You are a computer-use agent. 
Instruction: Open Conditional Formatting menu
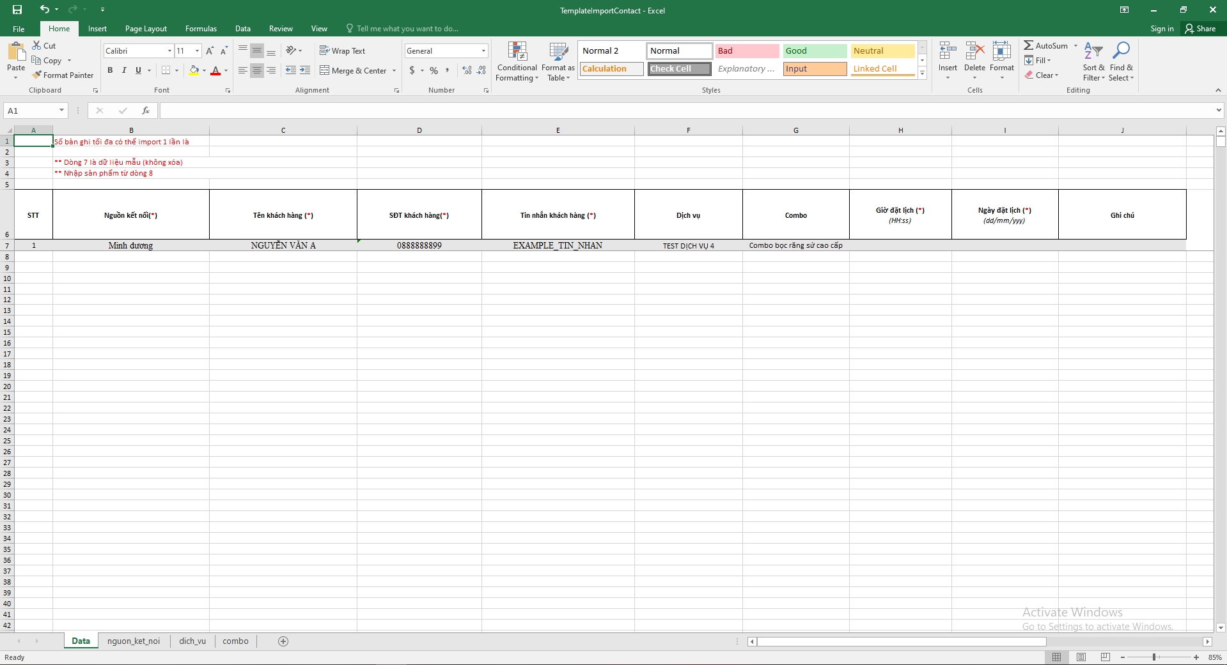pyautogui.click(x=517, y=61)
